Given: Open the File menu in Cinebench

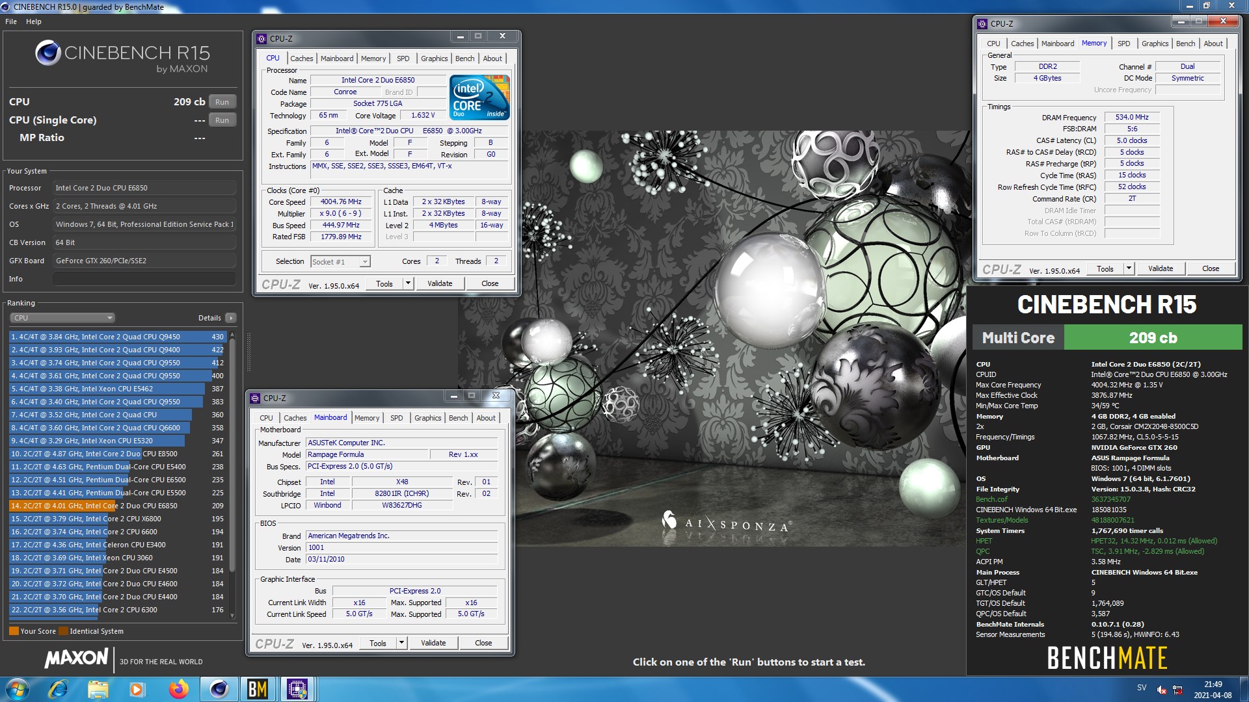Looking at the screenshot, I should 11,21.
